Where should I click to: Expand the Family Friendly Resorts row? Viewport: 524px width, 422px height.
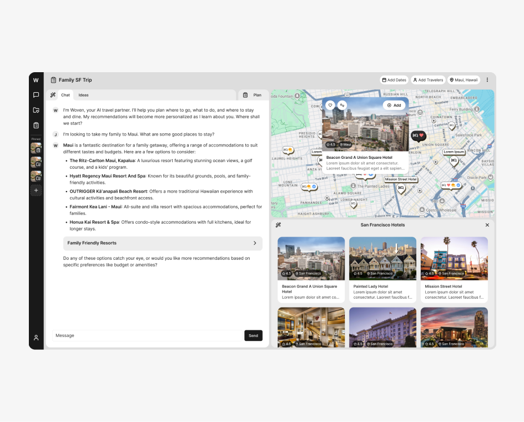coord(163,243)
